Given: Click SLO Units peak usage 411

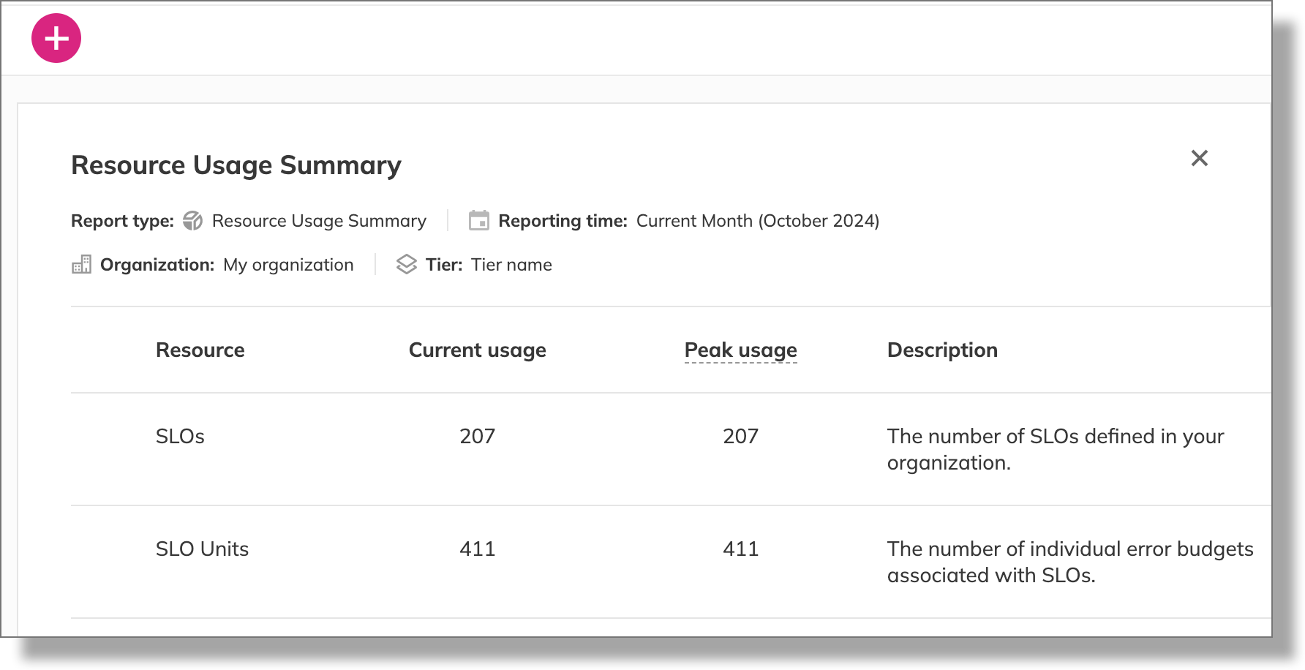Looking at the screenshot, I should 740,549.
